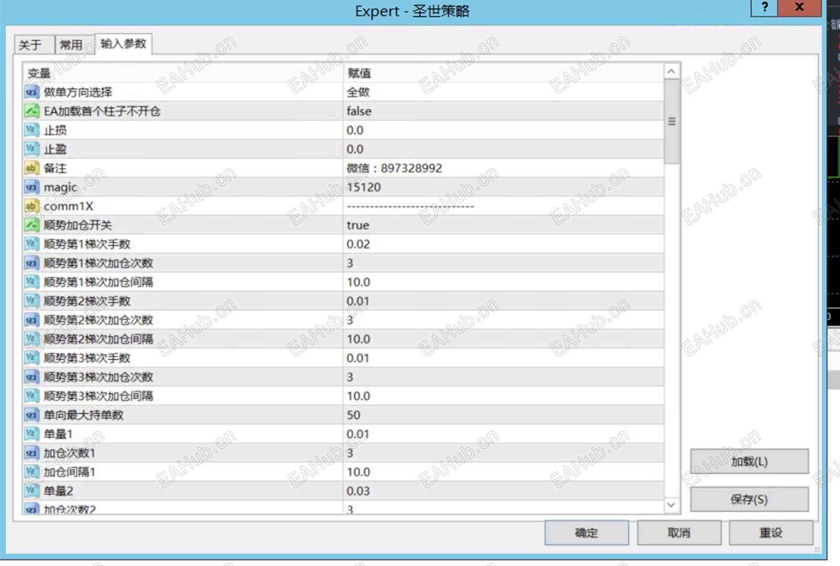Click the string icon beside comm1X
The height and width of the screenshot is (566, 840).
click(31, 206)
